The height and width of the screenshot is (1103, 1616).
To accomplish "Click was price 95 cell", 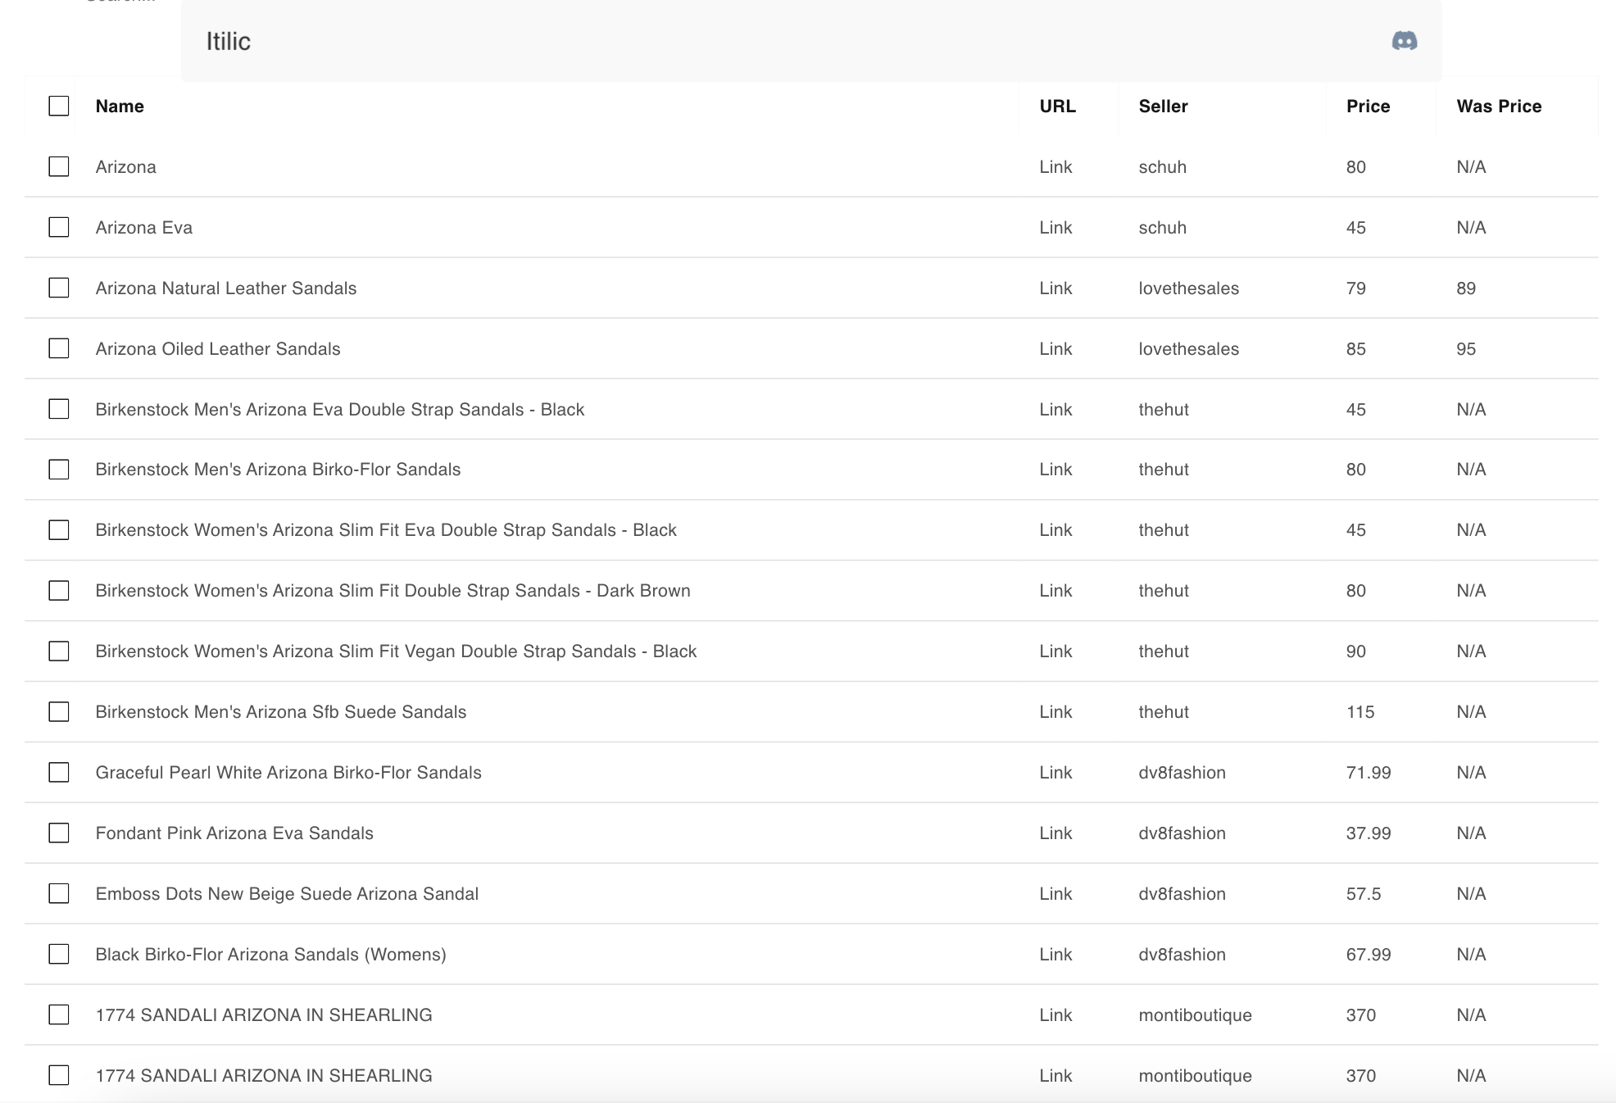I will pos(1466,348).
